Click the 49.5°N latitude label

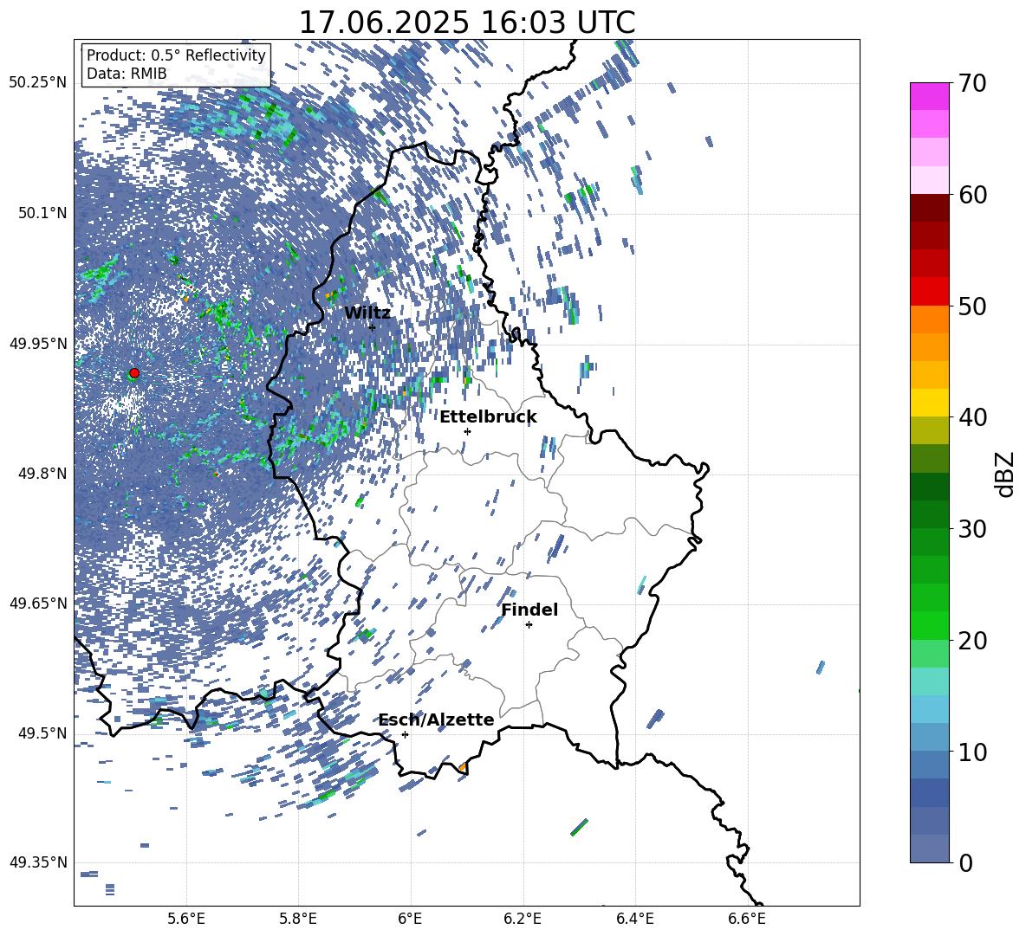pyautogui.click(x=42, y=733)
